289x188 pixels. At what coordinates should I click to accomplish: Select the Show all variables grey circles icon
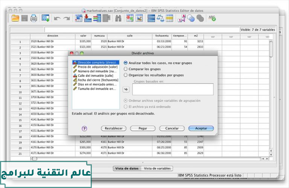[200, 18]
